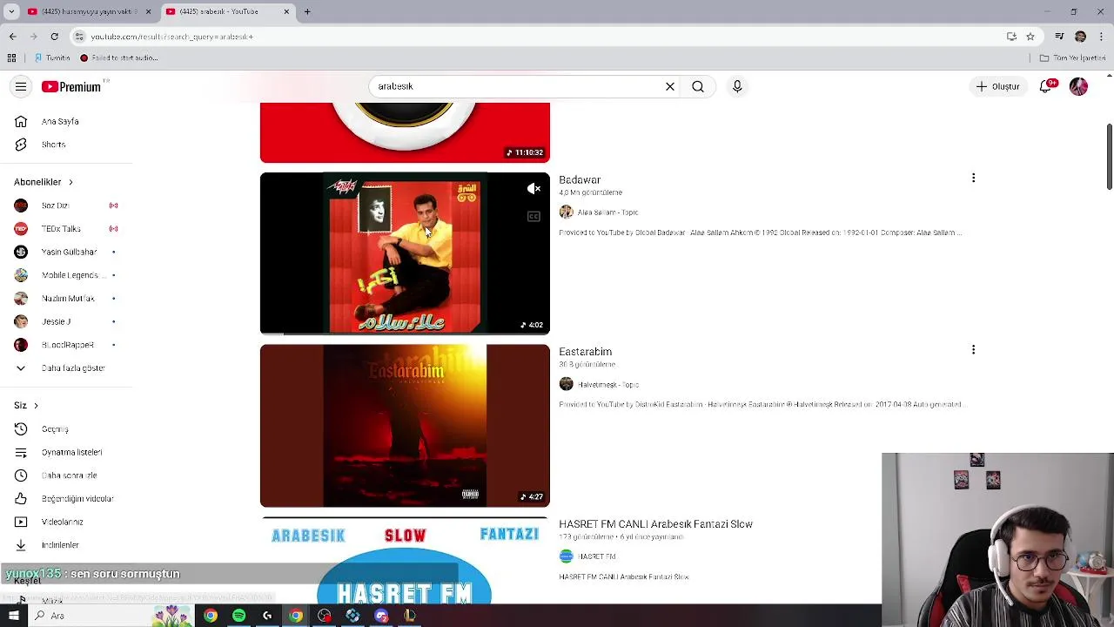Image resolution: width=1114 pixels, height=627 pixels.
Task: Click HASRET FM CANLI Arabesk Fantazi Slow title
Action: [655, 524]
